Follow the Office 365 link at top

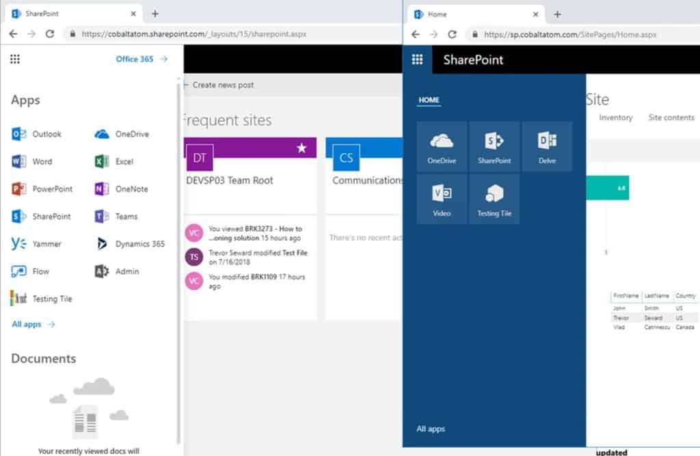pos(133,59)
